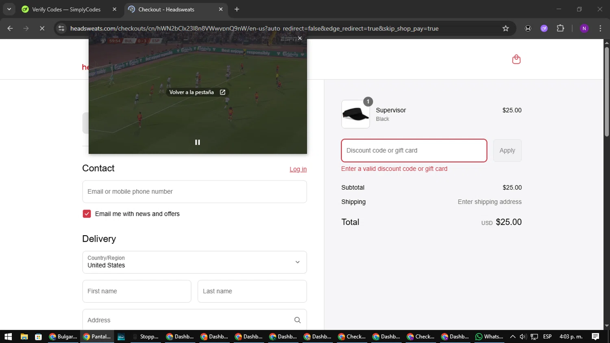This screenshot has height=343, width=610.
Task: Click the page vertical scrollbar thumb
Action: (607, 92)
